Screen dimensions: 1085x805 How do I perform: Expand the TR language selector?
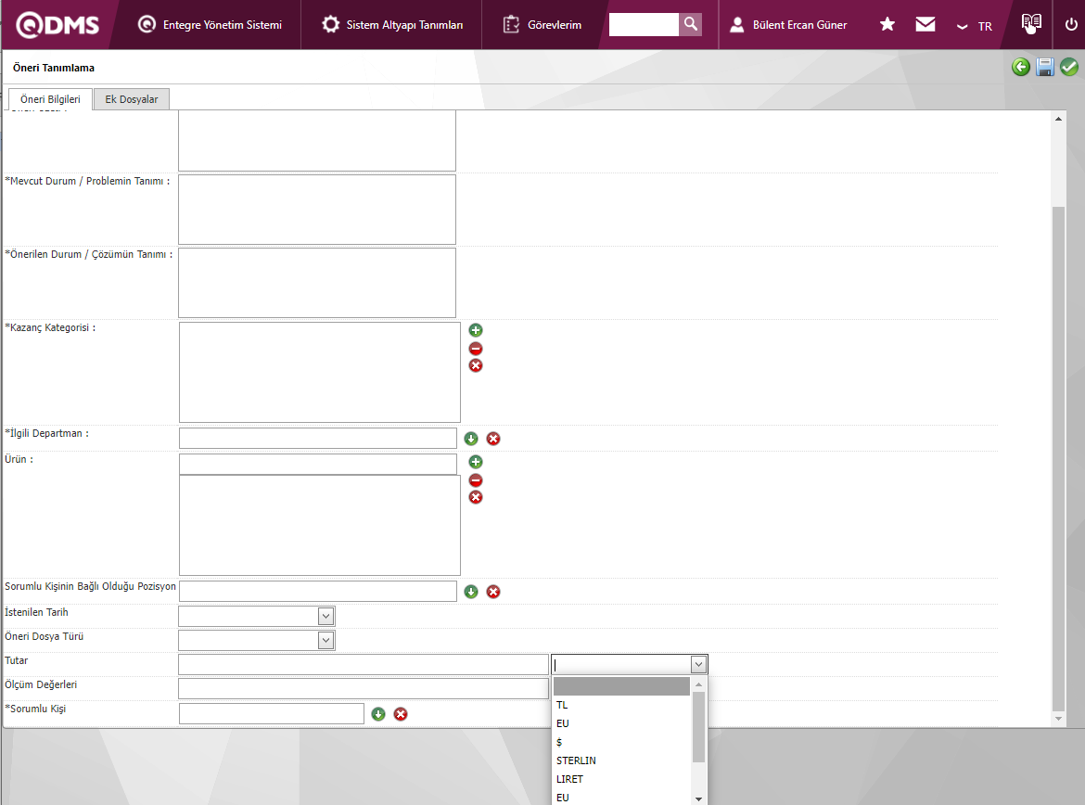pos(975,26)
